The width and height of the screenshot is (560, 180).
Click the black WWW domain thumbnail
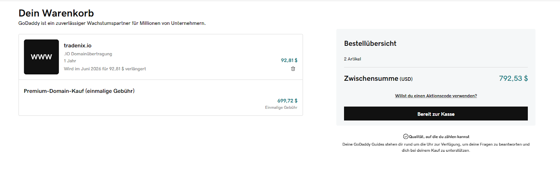[41, 57]
